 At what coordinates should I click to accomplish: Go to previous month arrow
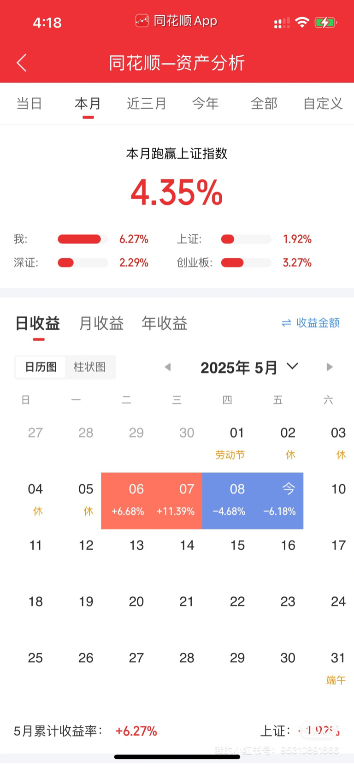coord(168,367)
